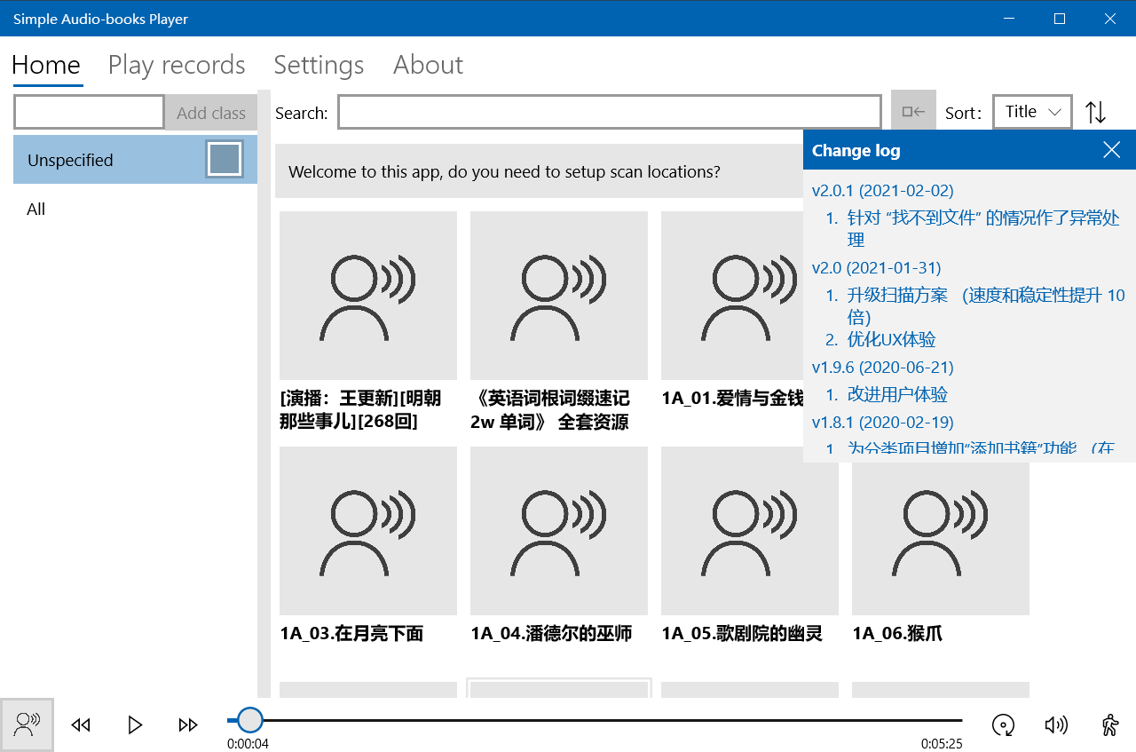Open the About tab

[x=428, y=65]
